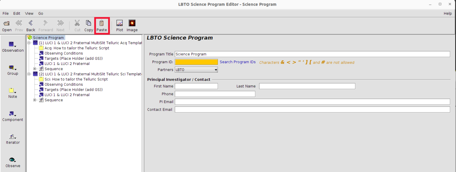Collapse the LUCI Sci Template node
Viewport: 456px width, 172px height.
[29, 74]
